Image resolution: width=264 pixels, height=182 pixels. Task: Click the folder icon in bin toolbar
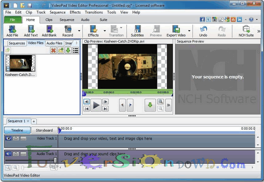tap(61, 50)
